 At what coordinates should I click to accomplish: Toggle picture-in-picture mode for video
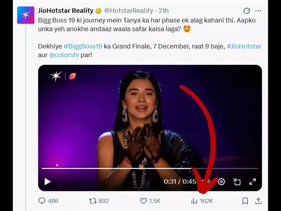tap(237, 182)
